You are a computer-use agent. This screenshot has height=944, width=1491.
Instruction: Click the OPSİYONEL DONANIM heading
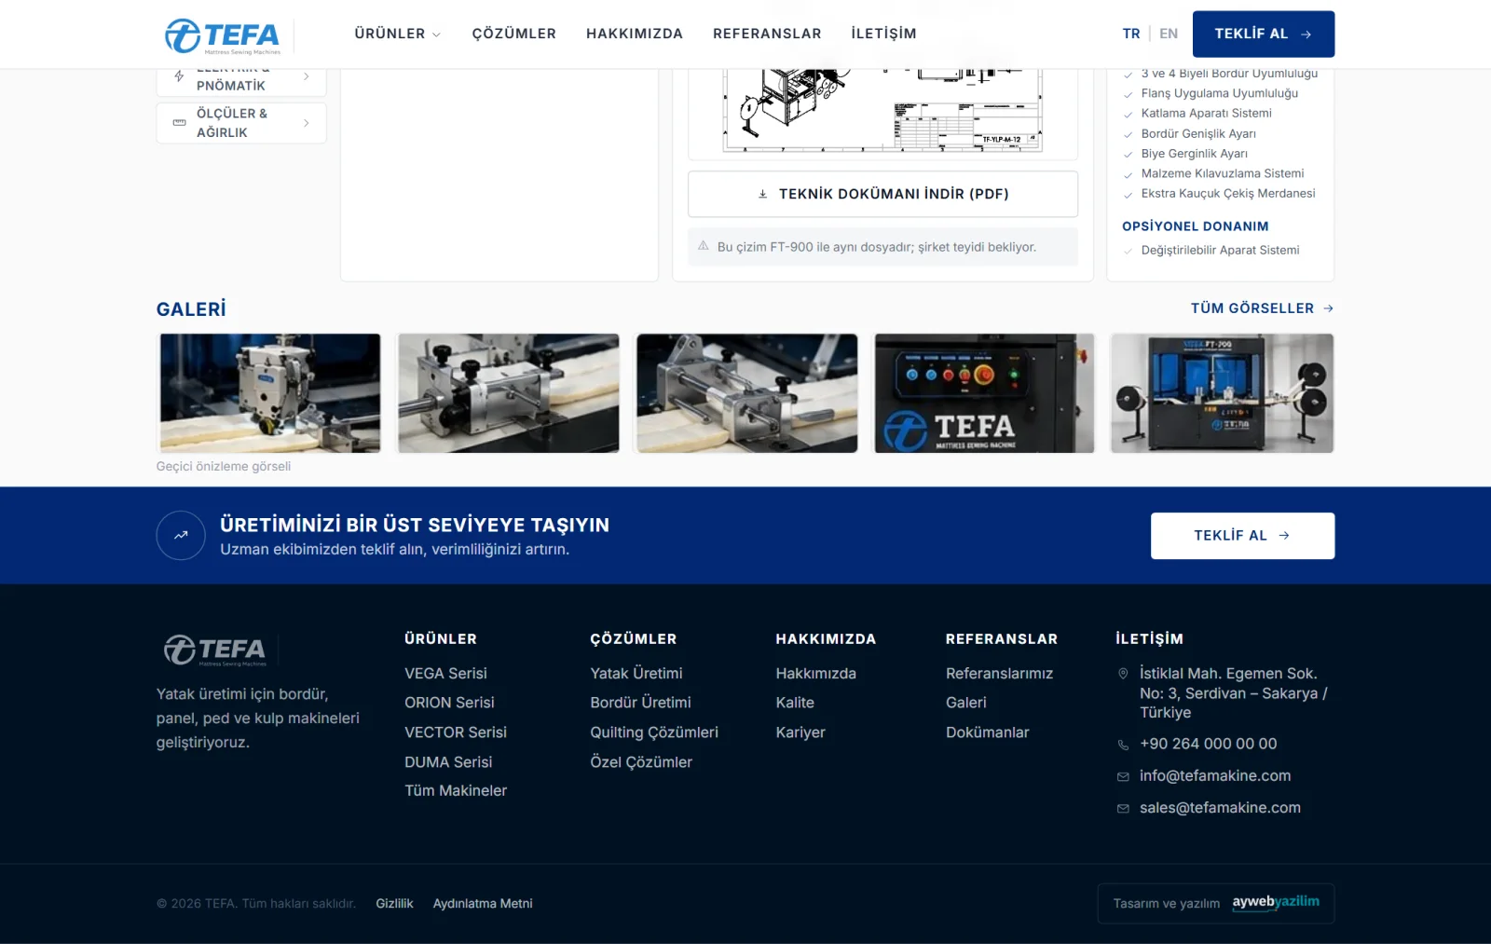1196,226
